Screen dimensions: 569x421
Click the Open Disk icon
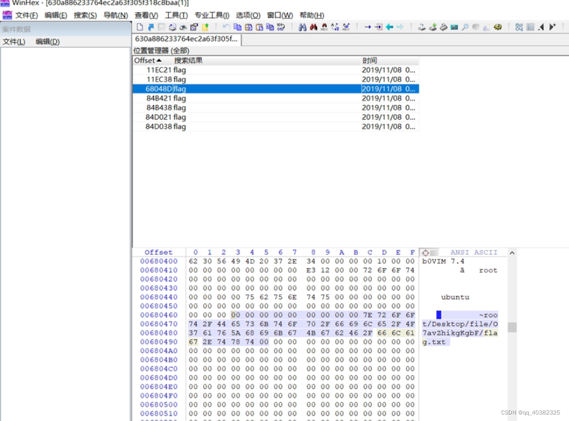coord(421,27)
